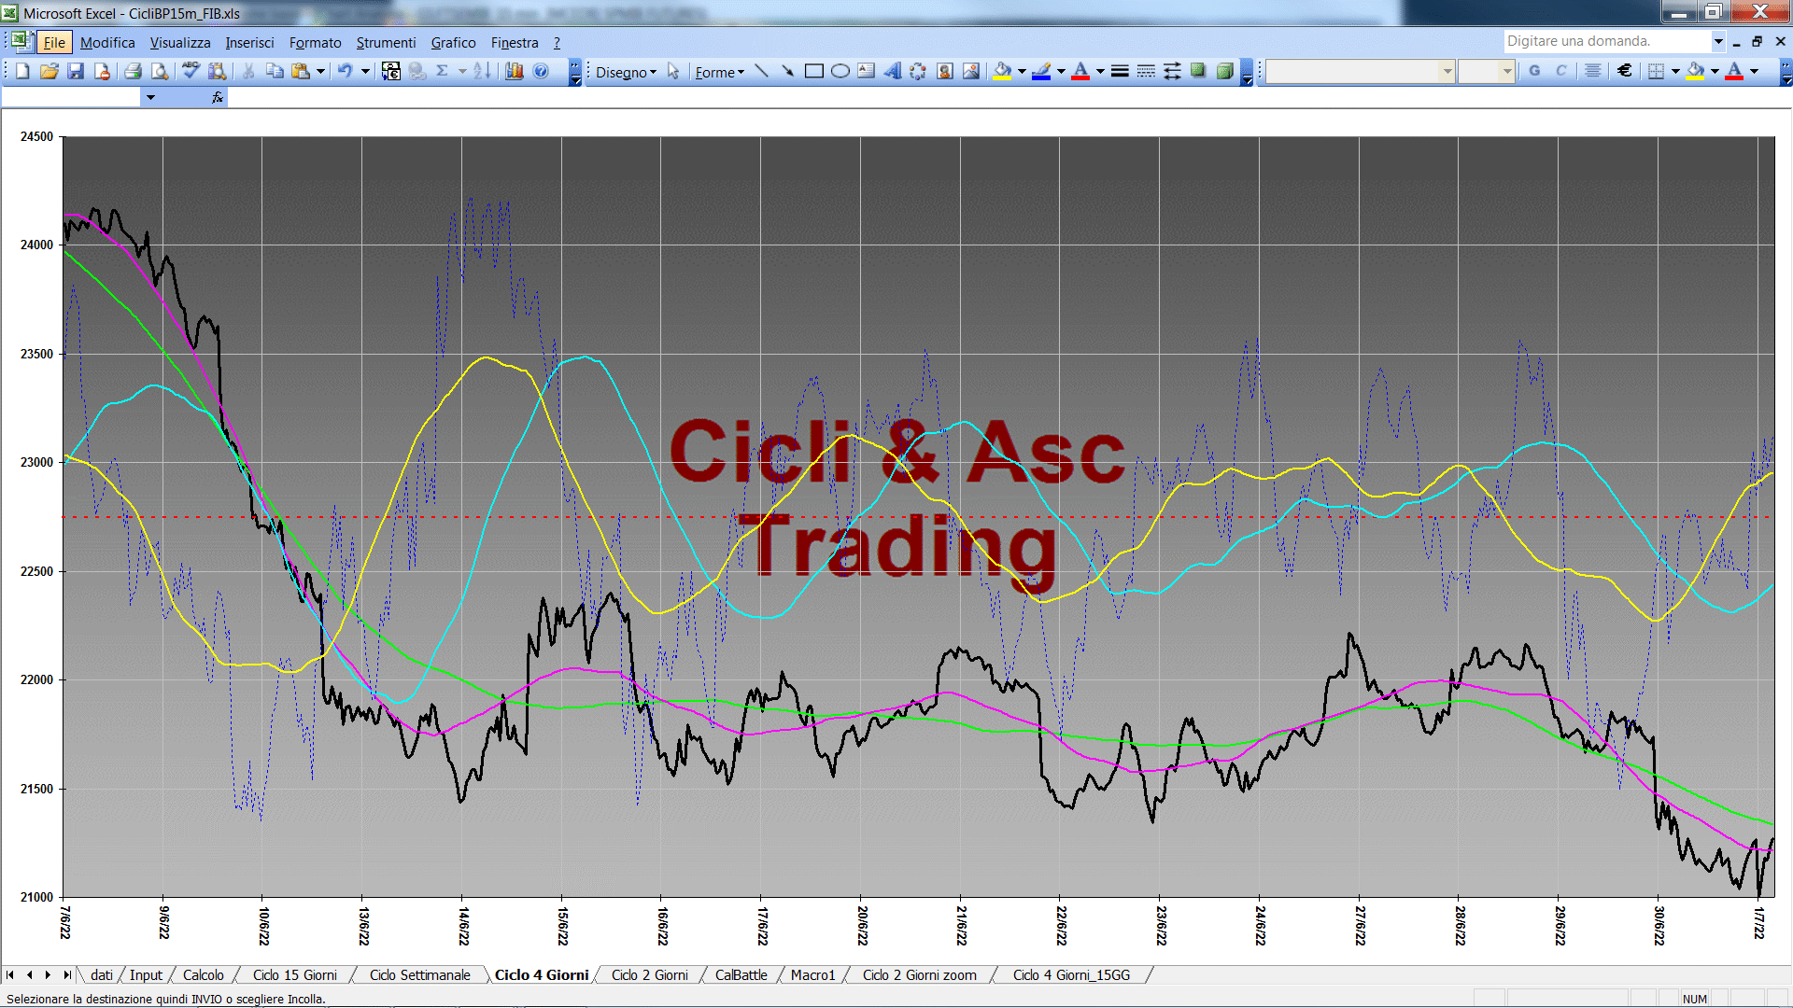1793x1008 pixels.
Task: Click the Dash Style icon
Action: click(x=1146, y=71)
